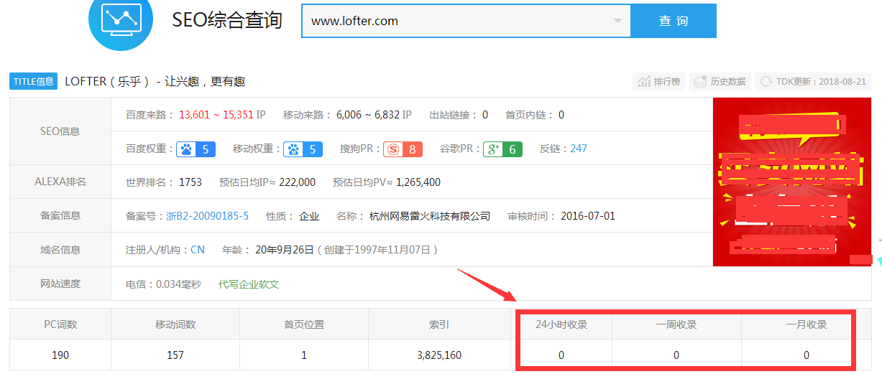
Task: Click the 注册人/机构 CN link
Action: coord(198,250)
